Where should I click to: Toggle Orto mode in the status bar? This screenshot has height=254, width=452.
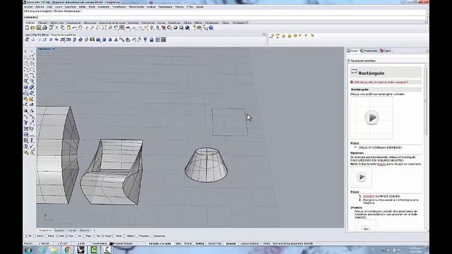[179, 243]
